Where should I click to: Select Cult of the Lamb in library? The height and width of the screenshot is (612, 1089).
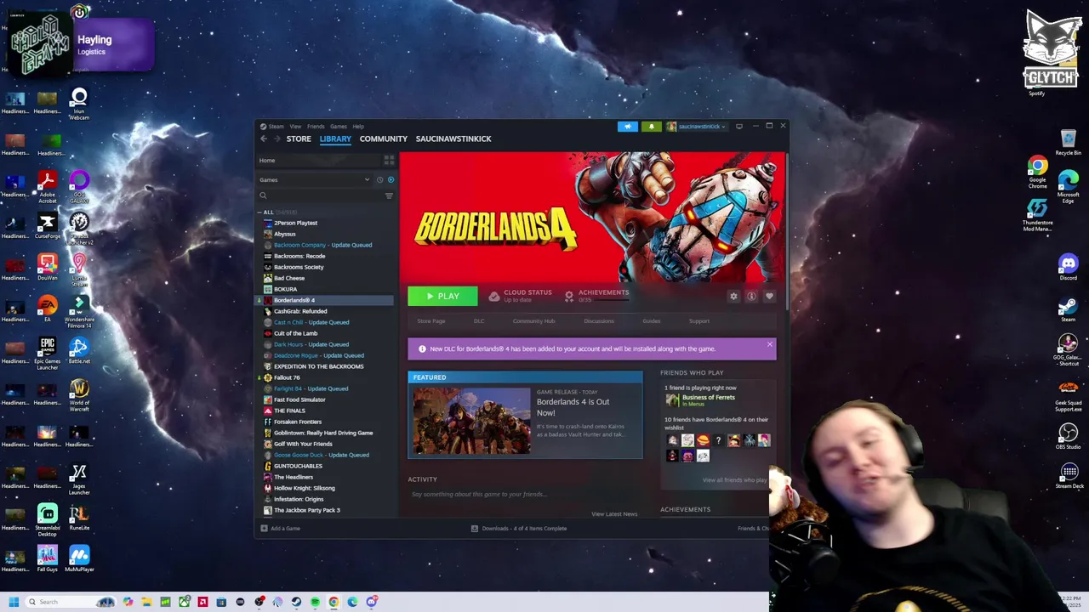295,333
